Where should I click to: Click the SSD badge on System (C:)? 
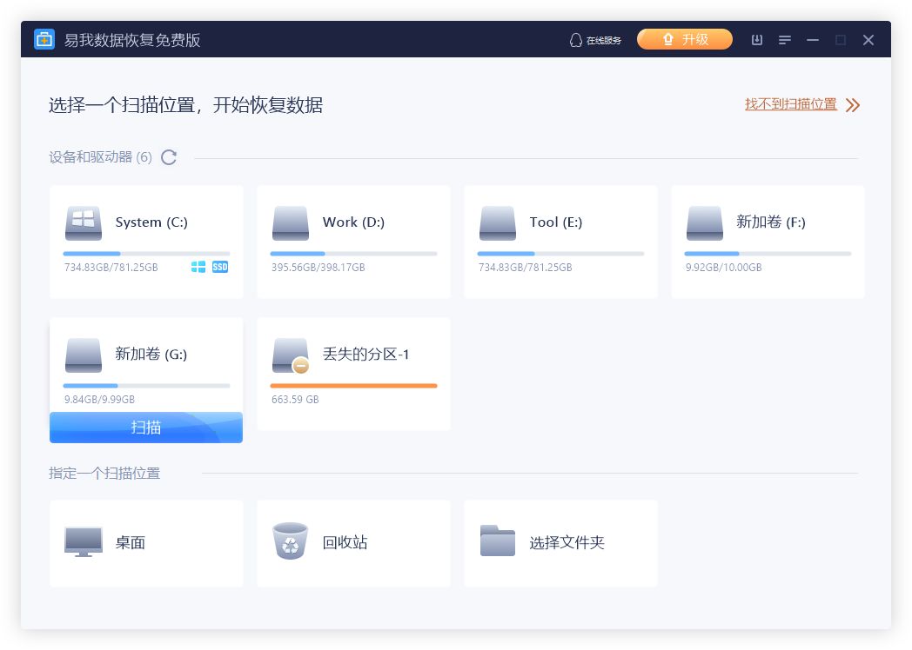point(218,267)
